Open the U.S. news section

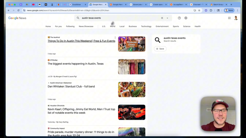click(x=104, y=26)
